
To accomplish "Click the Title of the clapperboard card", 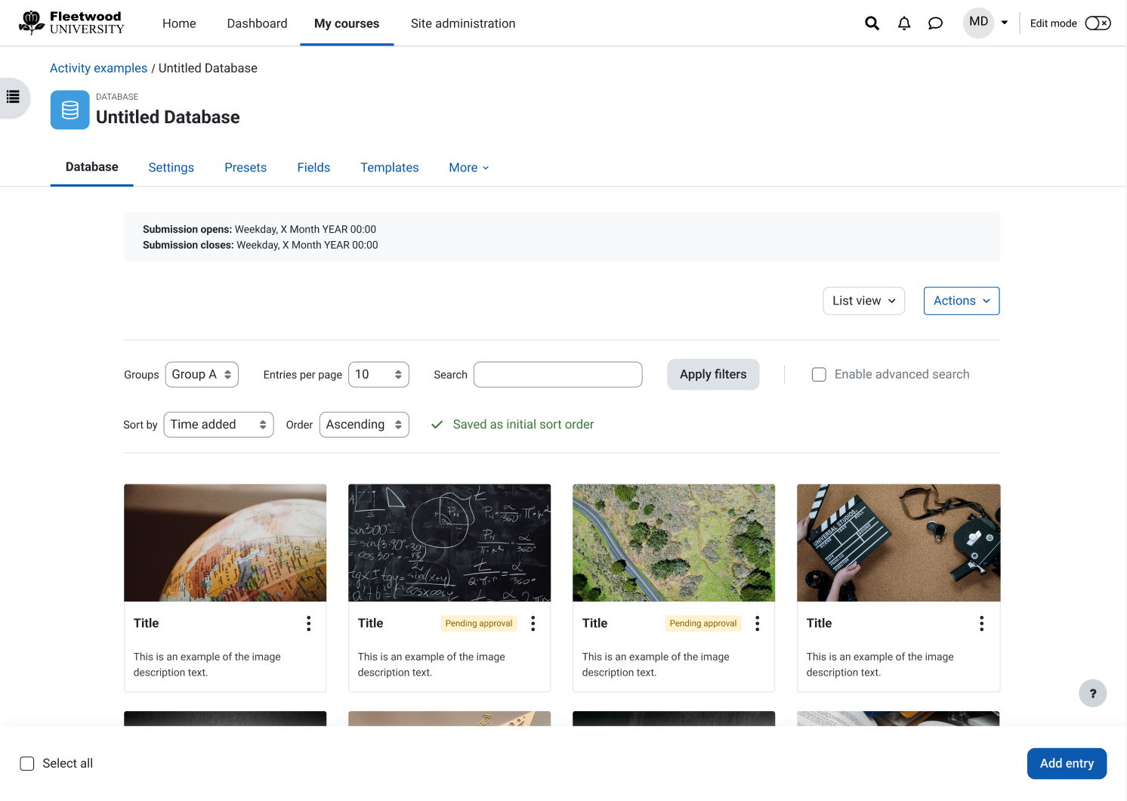I will point(819,623).
